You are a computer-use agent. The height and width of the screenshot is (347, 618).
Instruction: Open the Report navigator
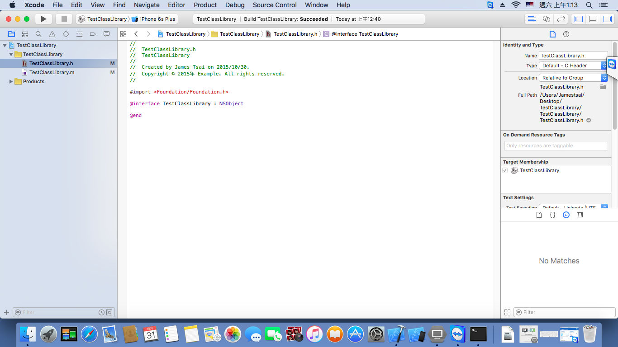click(x=107, y=34)
